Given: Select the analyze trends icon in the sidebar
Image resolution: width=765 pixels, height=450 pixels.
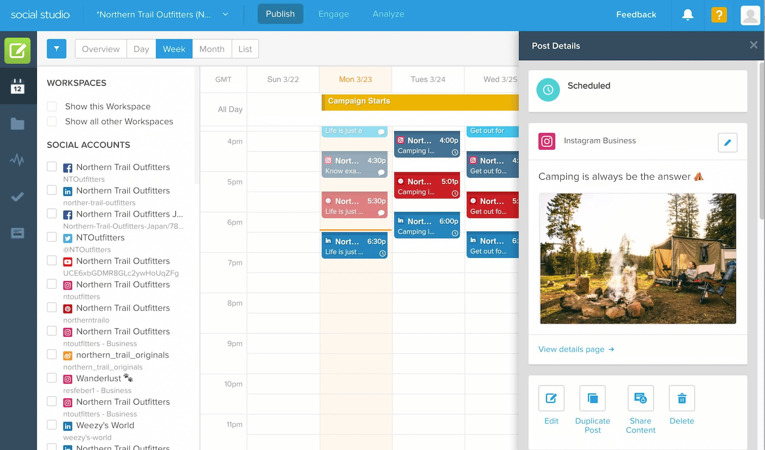Looking at the screenshot, I should [18, 160].
